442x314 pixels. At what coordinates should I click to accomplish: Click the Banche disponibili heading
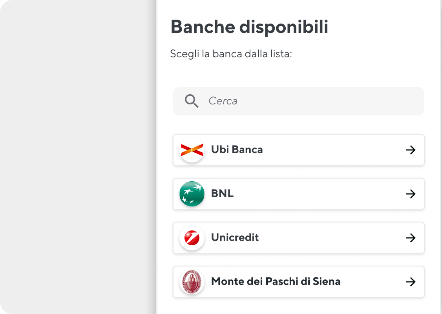[x=250, y=27]
